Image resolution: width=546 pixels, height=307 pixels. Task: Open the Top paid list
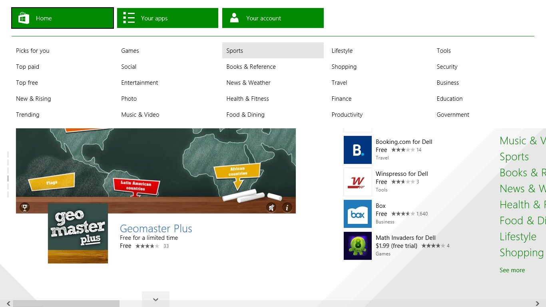coord(28,67)
